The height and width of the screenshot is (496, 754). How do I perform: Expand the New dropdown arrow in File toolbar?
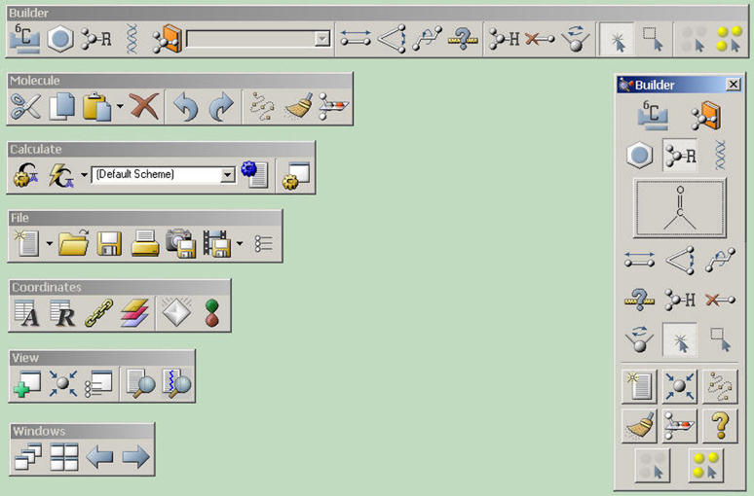point(49,243)
